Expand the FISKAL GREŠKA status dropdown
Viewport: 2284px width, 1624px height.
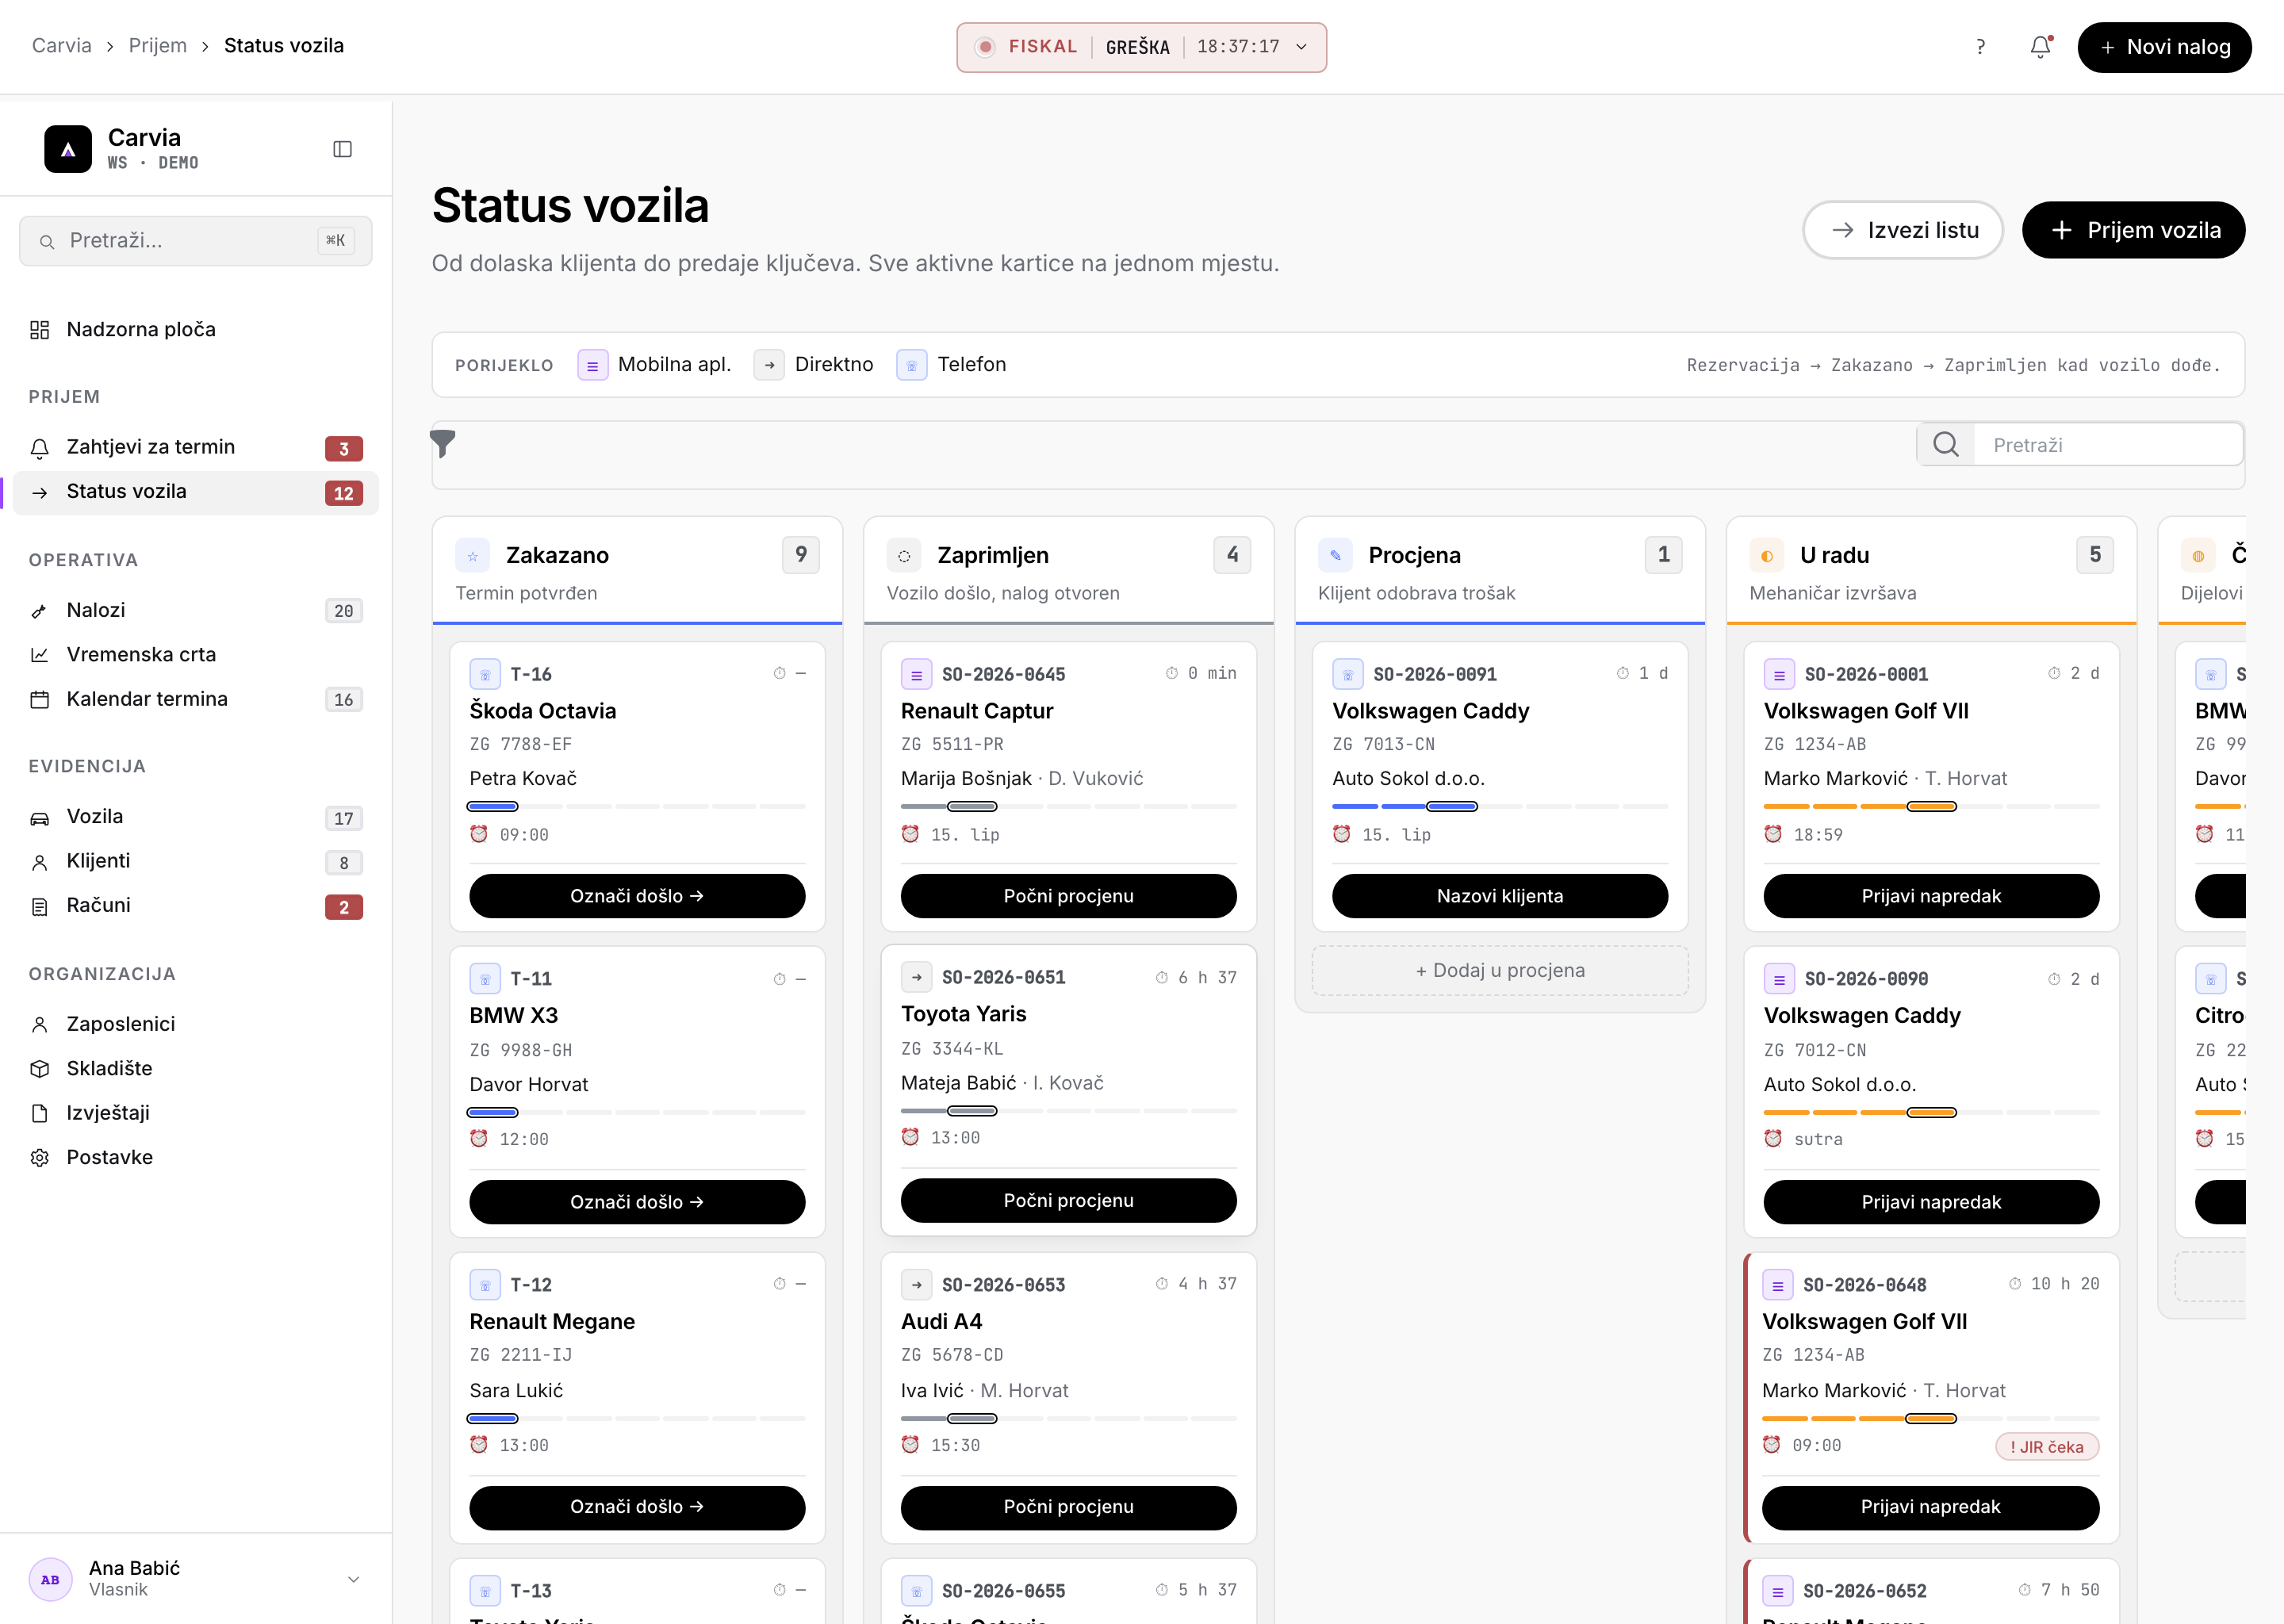click(1301, 47)
